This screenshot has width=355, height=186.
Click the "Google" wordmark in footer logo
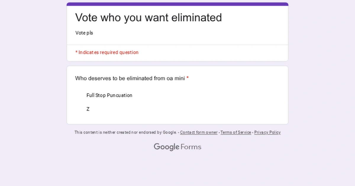point(166,147)
